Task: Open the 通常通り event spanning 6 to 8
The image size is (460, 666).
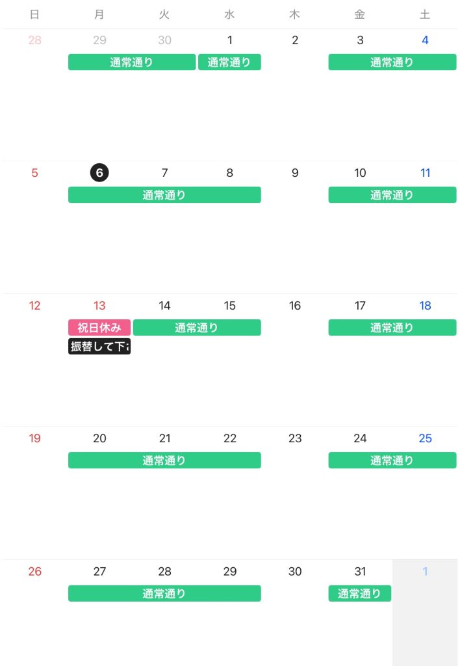Action: (x=164, y=195)
